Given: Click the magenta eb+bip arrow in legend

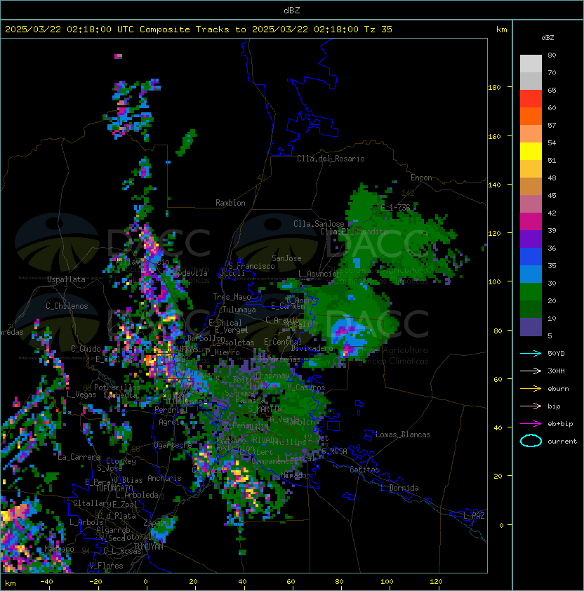Looking at the screenshot, I should click(531, 424).
